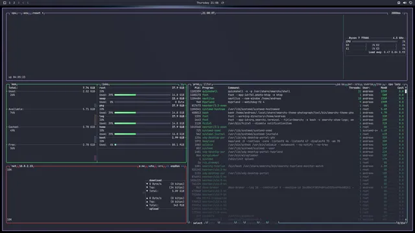Click the 'Pid:' column header
The height and width of the screenshot is (233, 415).
click(x=197, y=88)
